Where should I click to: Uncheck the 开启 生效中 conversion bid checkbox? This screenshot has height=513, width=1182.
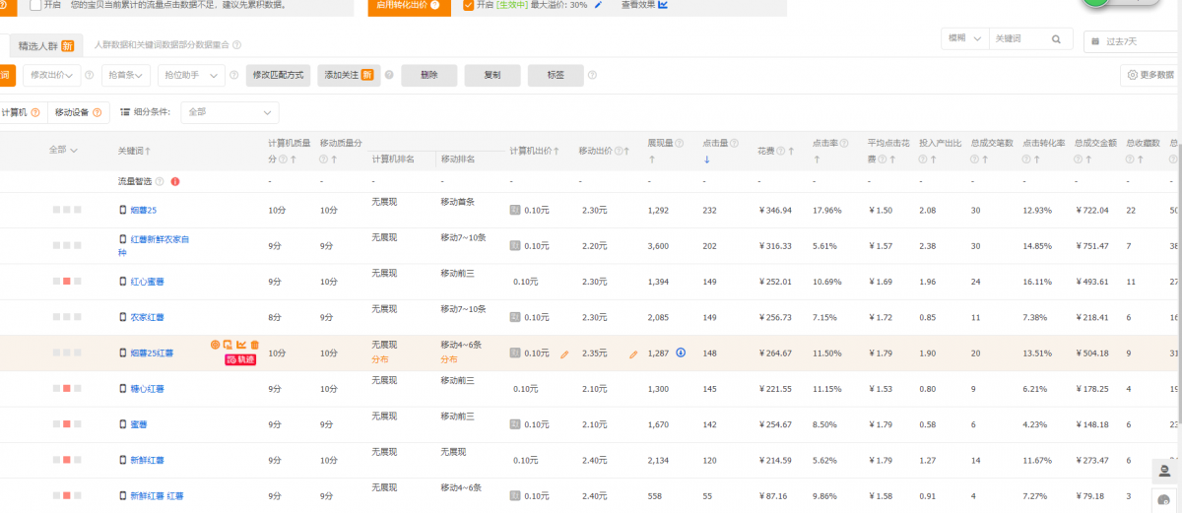click(468, 5)
